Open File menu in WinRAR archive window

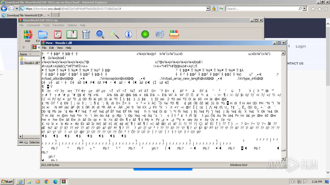coord(21,25)
